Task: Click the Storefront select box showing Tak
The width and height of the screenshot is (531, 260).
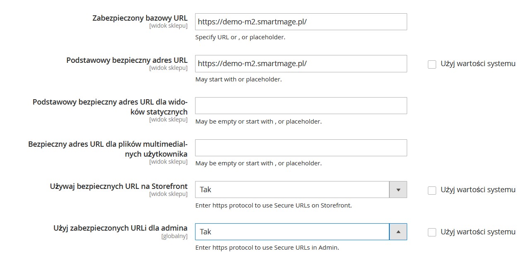Action: (x=292, y=190)
